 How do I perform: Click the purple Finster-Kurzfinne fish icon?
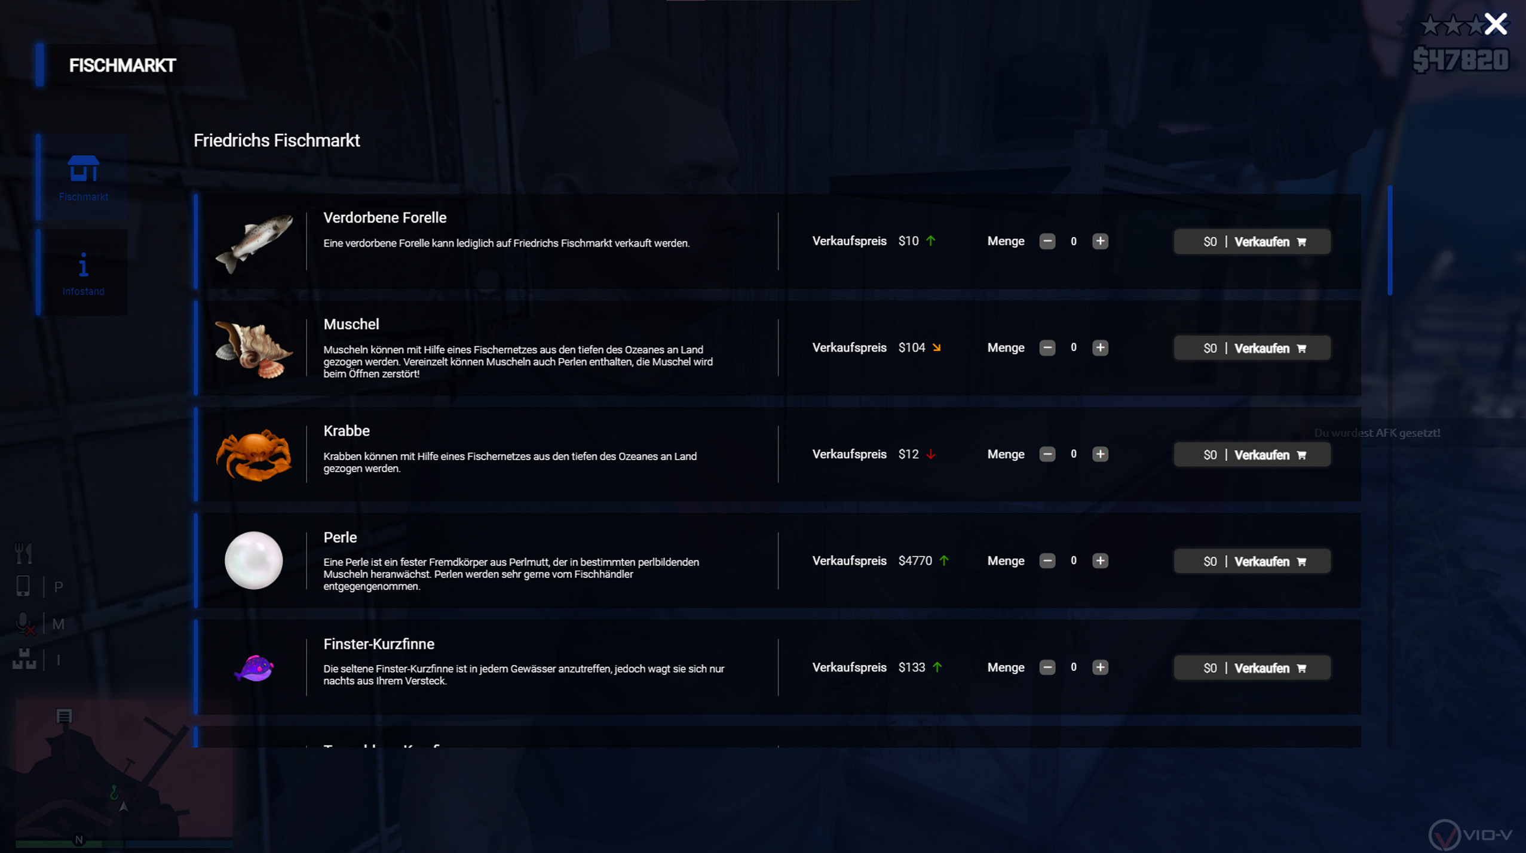tap(253, 667)
